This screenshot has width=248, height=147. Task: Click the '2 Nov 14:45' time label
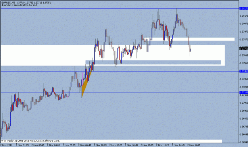coord(179,145)
